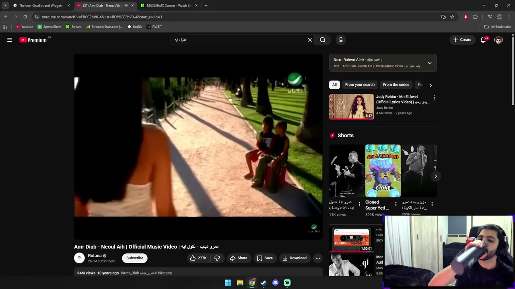Like the video with 277K likes
This screenshot has height=289, width=515.
(x=198, y=258)
